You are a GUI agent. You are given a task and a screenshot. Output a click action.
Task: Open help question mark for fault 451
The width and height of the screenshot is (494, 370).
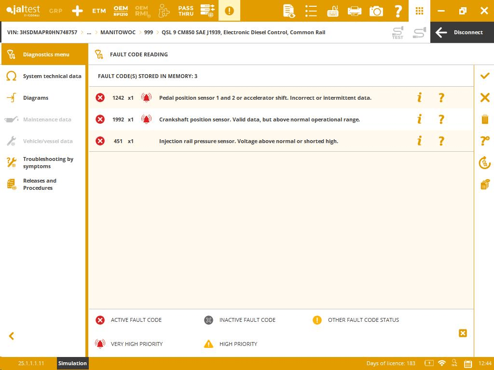coord(441,141)
